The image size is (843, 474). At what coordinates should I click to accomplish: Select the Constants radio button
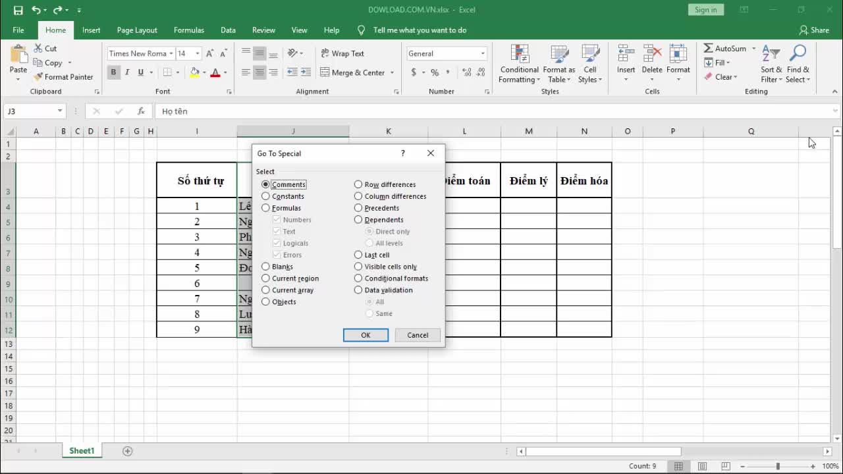(265, 196)
